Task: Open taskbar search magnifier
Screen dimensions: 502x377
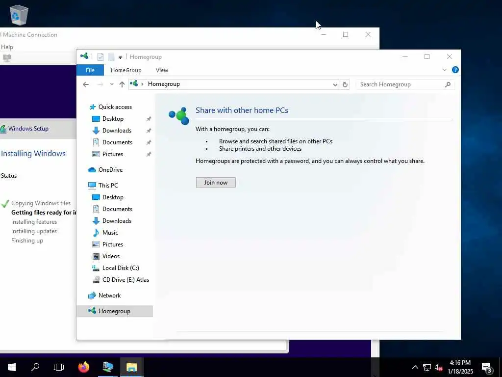Action: 35,367
